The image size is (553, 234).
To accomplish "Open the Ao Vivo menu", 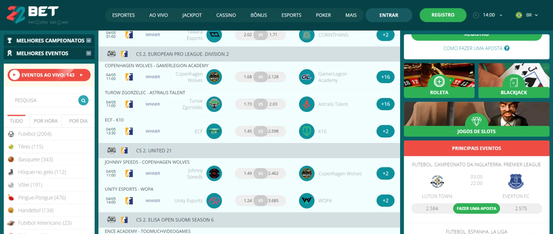I will pyautogui.click(x=158, y=15).
